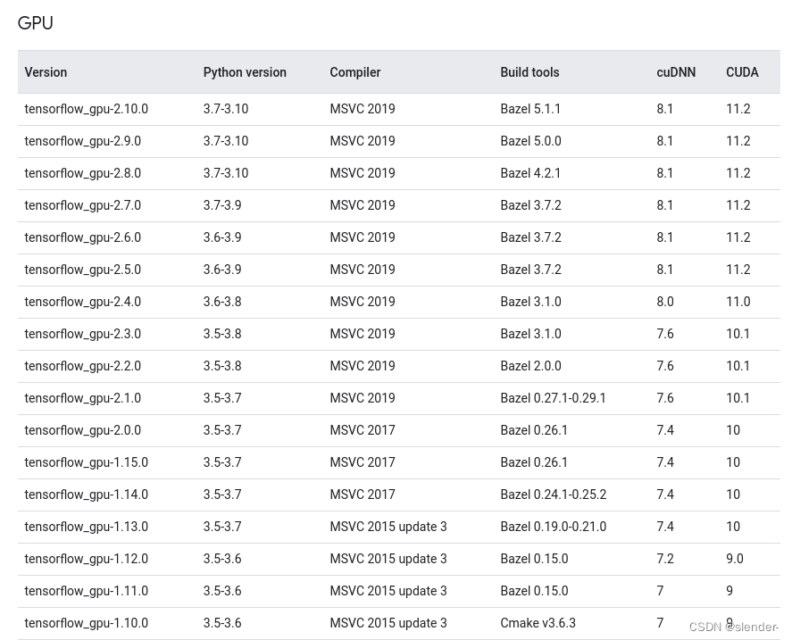Image resolution: width=792 pixels, height=640 pixels.
Task: Click CUDA 10.1 in the tensorflow_gpu-2.2.0 row
Action: 738,366
